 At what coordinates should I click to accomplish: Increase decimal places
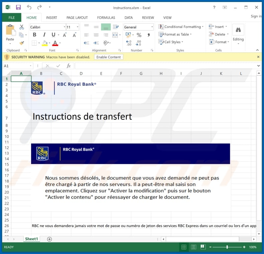(x=129, y=43)
